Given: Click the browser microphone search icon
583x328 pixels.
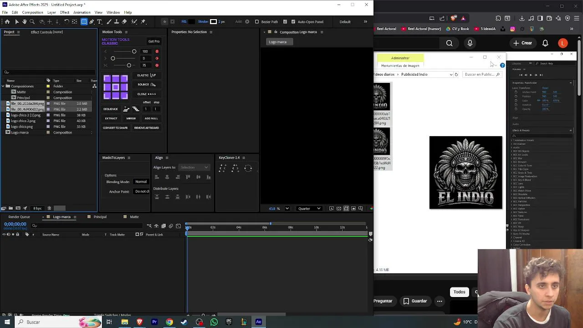Looking at the screenshot, I should coord(470,43).
